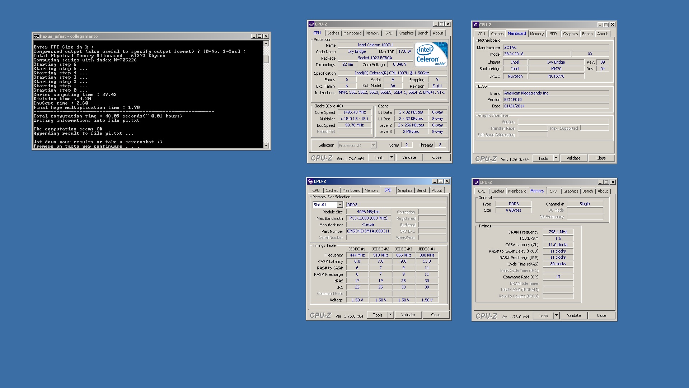The height and width of the screenshot is (388, 689).
Task: Click the BIOS version B211P010 field
Action: [556, 100]
